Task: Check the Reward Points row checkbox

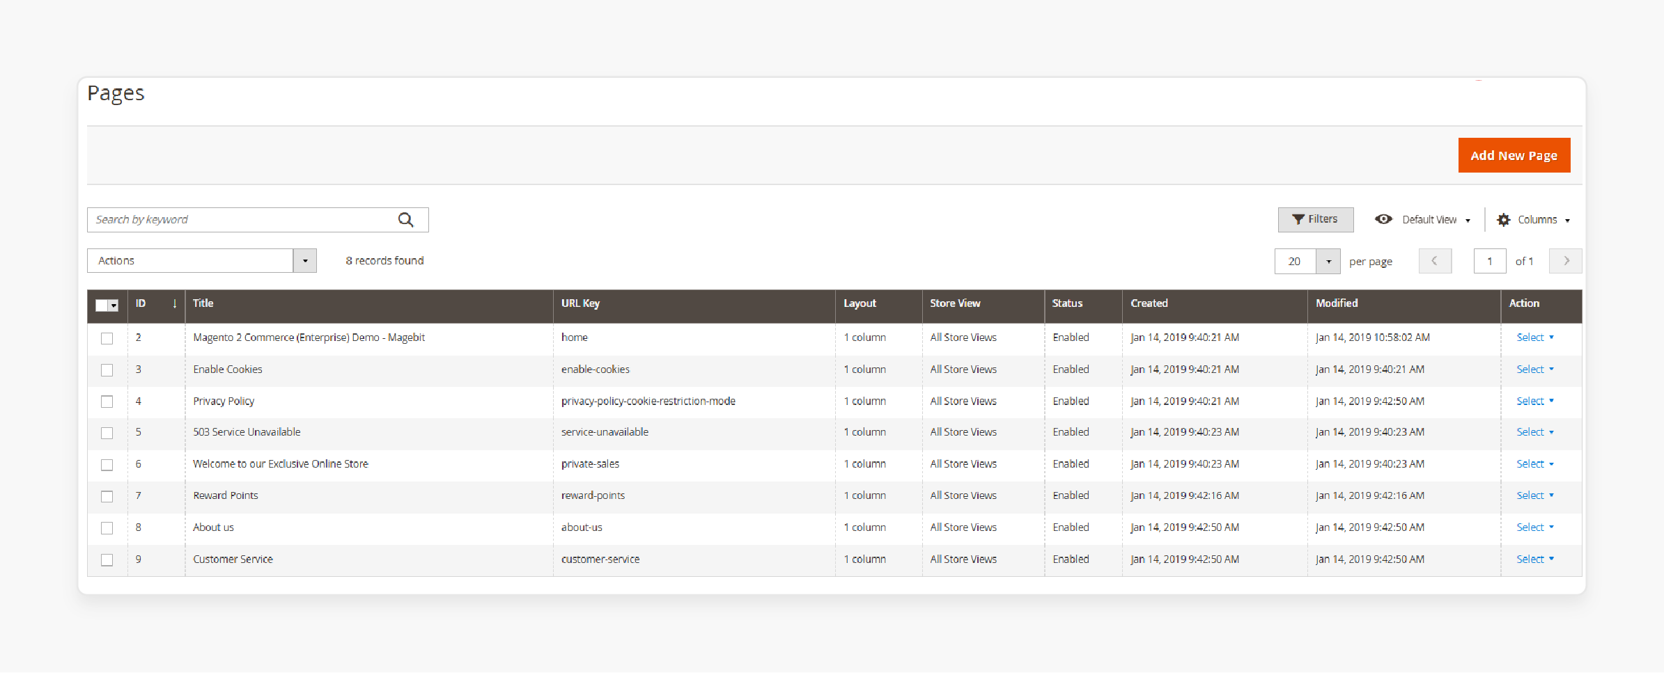Action: tap(107, 496)
